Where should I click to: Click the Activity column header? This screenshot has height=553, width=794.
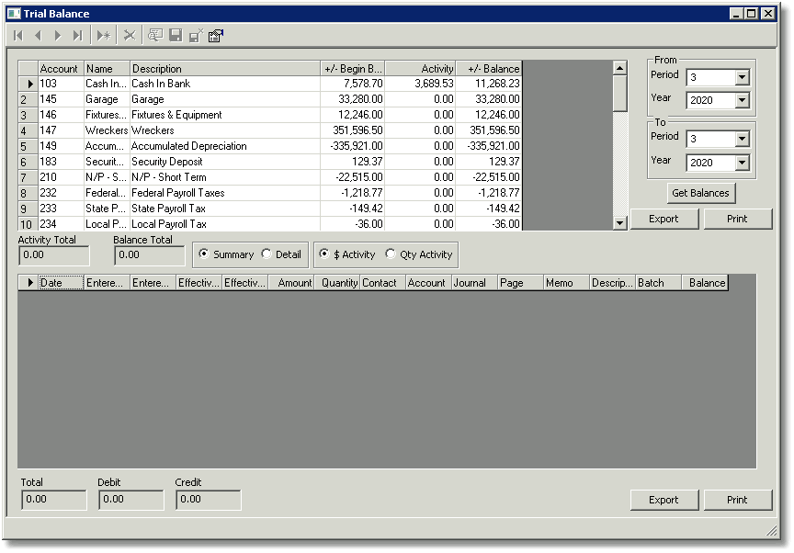[420, 68]
